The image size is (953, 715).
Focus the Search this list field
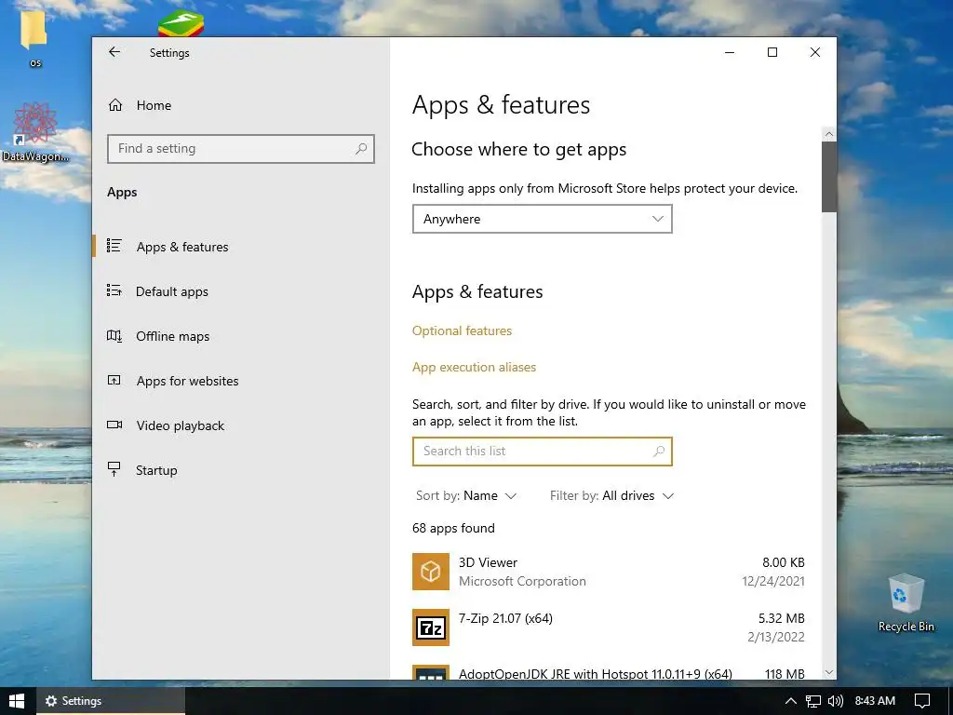[x=543, y=452]
